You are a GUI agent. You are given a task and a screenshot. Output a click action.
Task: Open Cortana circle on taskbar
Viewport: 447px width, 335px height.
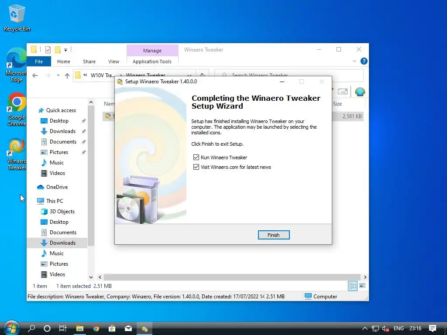[x=47, y=328]
